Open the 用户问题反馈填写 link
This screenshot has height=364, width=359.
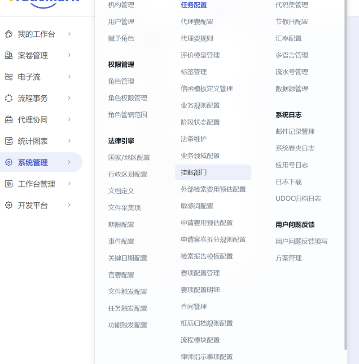[x=301, y=241]
